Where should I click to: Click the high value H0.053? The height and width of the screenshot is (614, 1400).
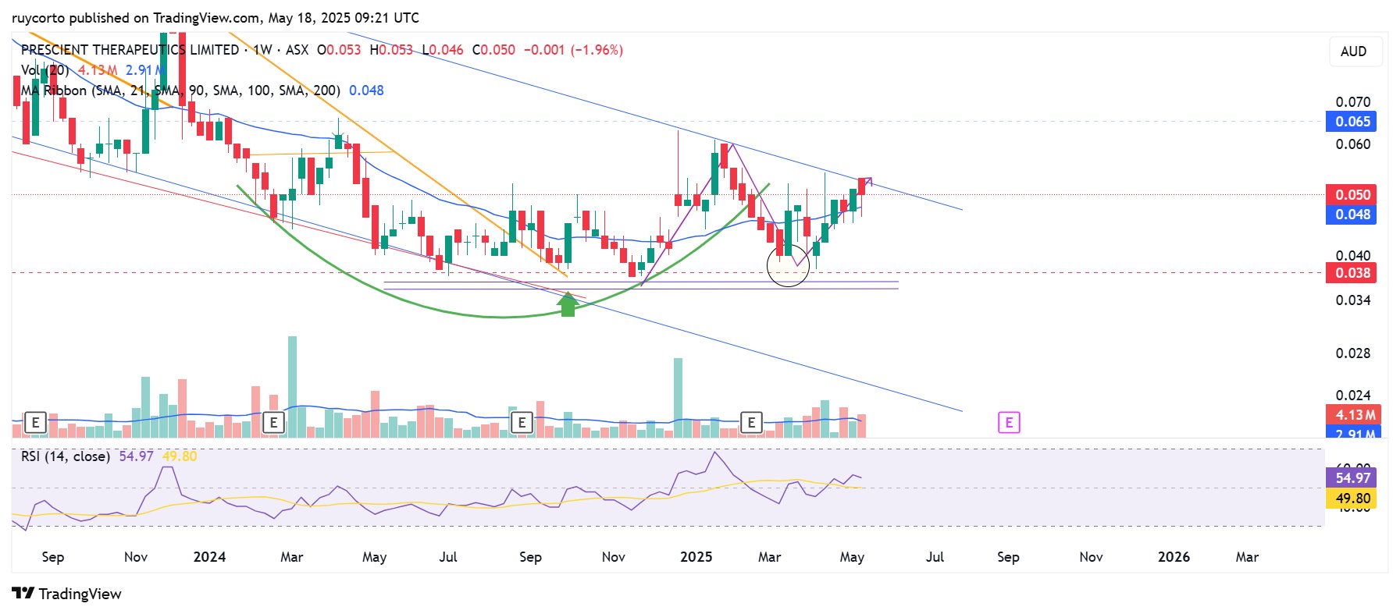[391, 50]
